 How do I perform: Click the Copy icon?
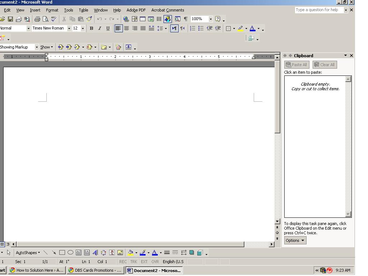click(72, 19)
